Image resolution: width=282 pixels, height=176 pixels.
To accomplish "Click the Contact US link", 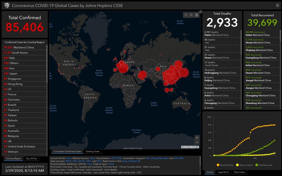I will [134, 161].
